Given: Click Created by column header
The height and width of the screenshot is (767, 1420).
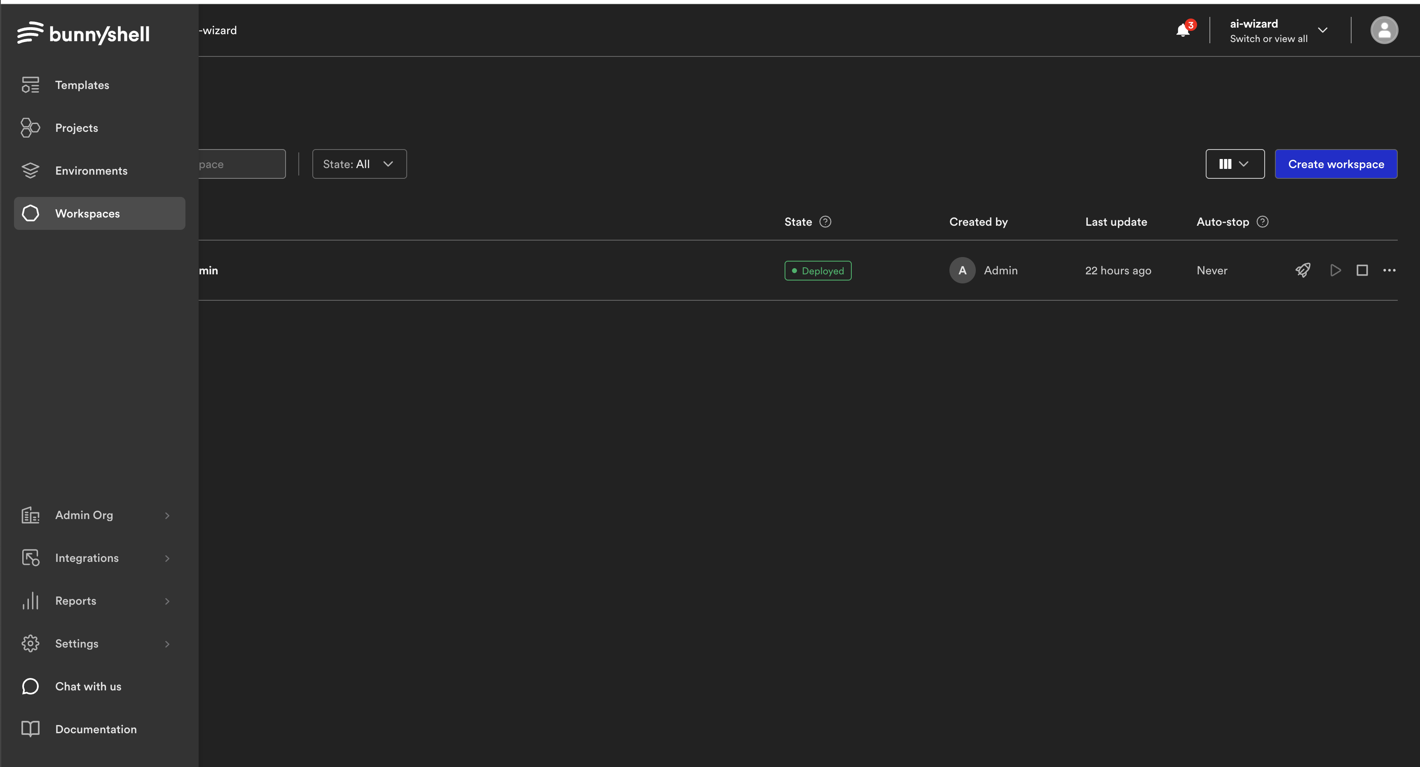Looking at the screenshot, I should pyautogui.click(x=978, y=222).
